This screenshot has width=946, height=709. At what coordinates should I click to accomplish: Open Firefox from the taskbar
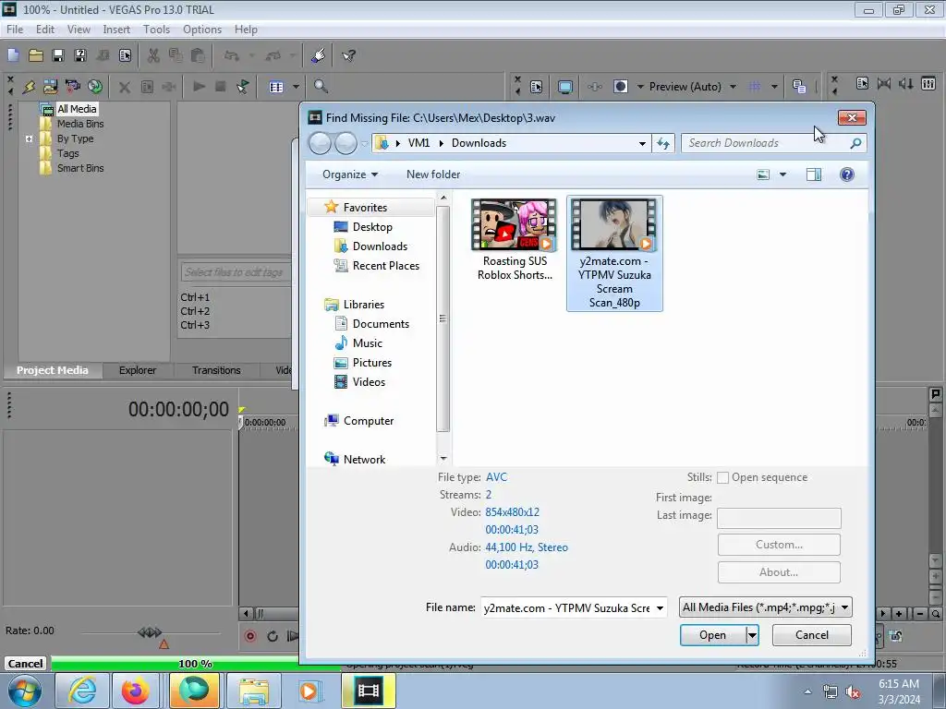135,691
